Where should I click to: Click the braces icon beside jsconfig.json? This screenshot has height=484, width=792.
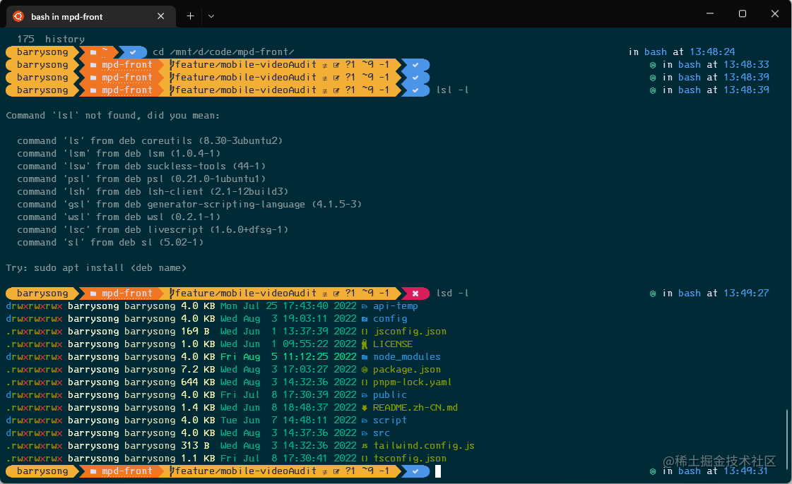(365, 332)
